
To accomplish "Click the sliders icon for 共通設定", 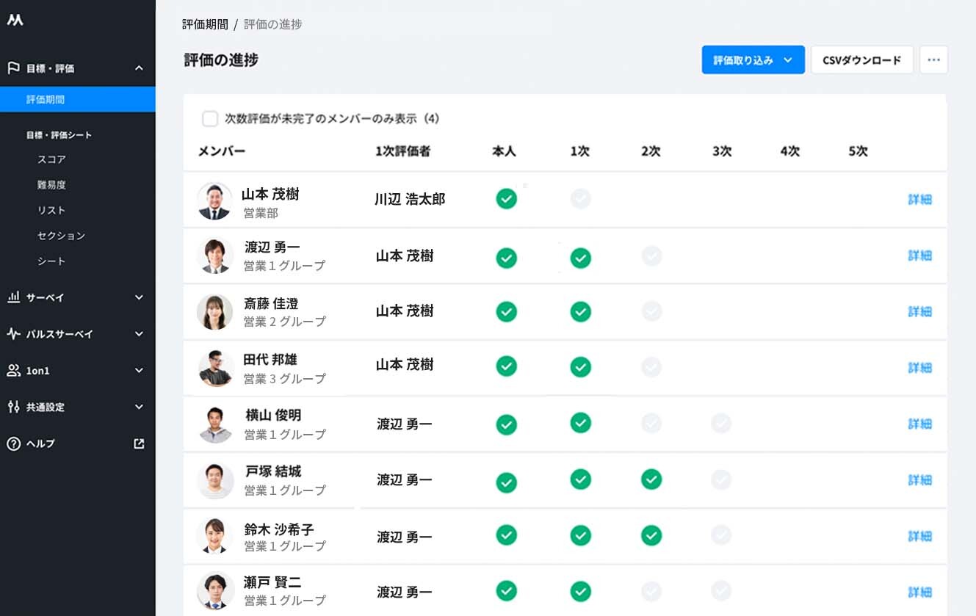I will click(13, 407).
